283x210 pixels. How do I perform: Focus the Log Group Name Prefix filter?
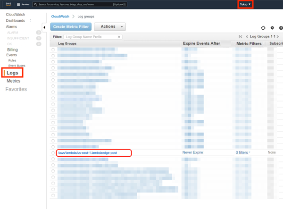point(93,37)
